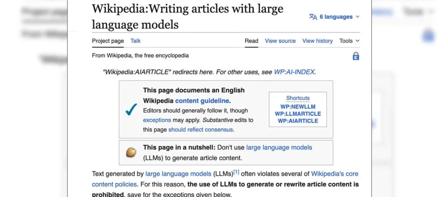The width and height of the screenshot is (439, 197).
Task: Open the content guideline link
Action: 202,101
